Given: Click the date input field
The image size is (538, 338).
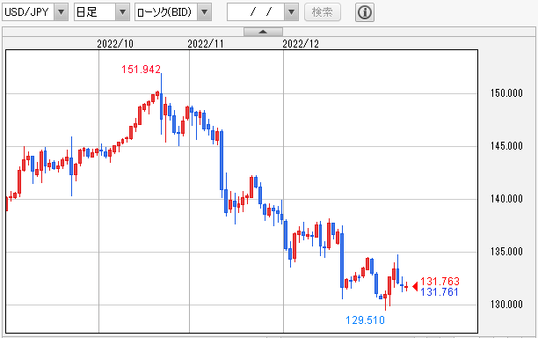Looking at the screenshot, I should click(256, 12).
